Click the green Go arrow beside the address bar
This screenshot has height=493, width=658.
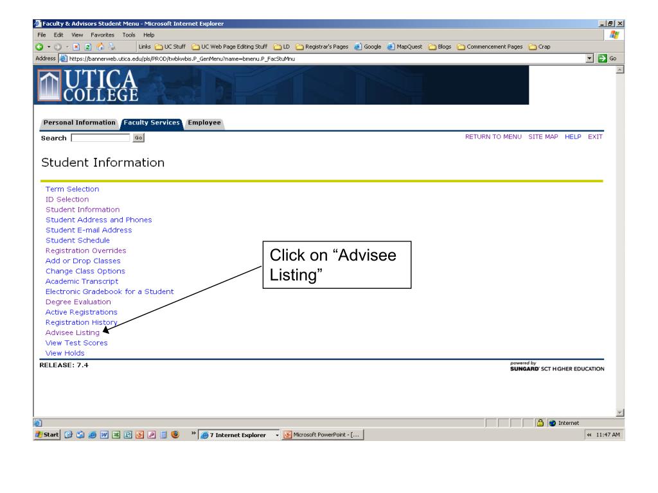(603, 58)
